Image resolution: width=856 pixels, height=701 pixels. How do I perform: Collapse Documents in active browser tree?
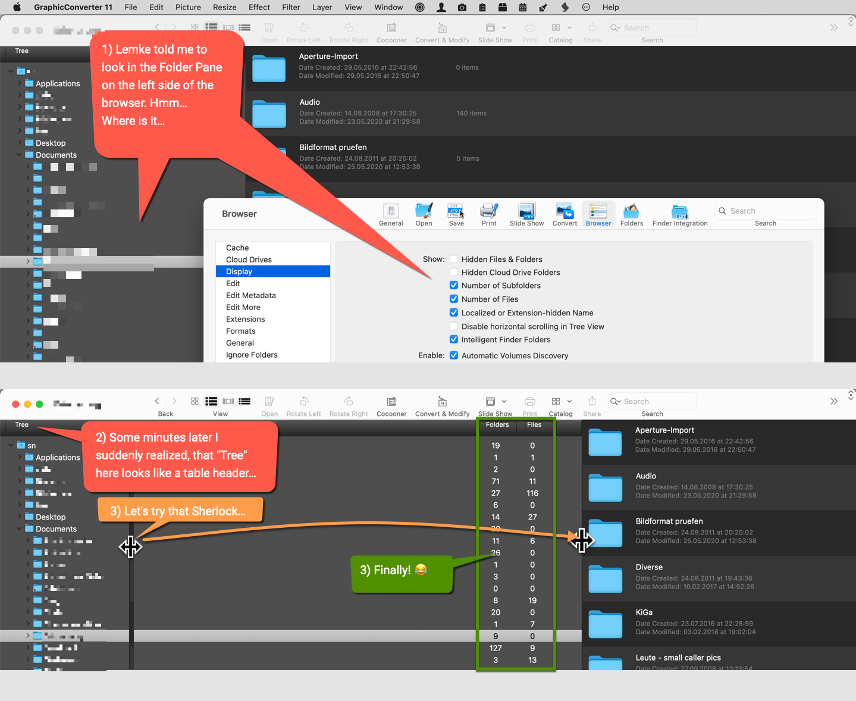[20, 528]
